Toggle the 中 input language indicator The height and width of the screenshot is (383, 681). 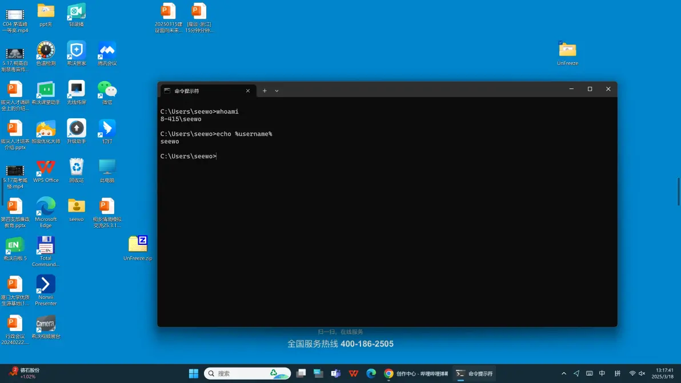[x=602, y=374]
